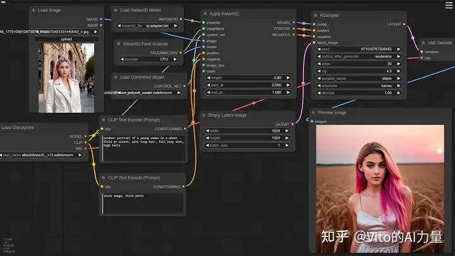Screen dimensions: 455x256
Task: Increase denoise value 1.00
Action: [399, 93]
